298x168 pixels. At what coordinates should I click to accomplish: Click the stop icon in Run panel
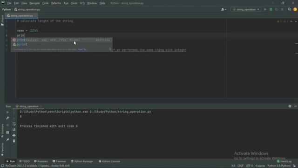[7, 125]
